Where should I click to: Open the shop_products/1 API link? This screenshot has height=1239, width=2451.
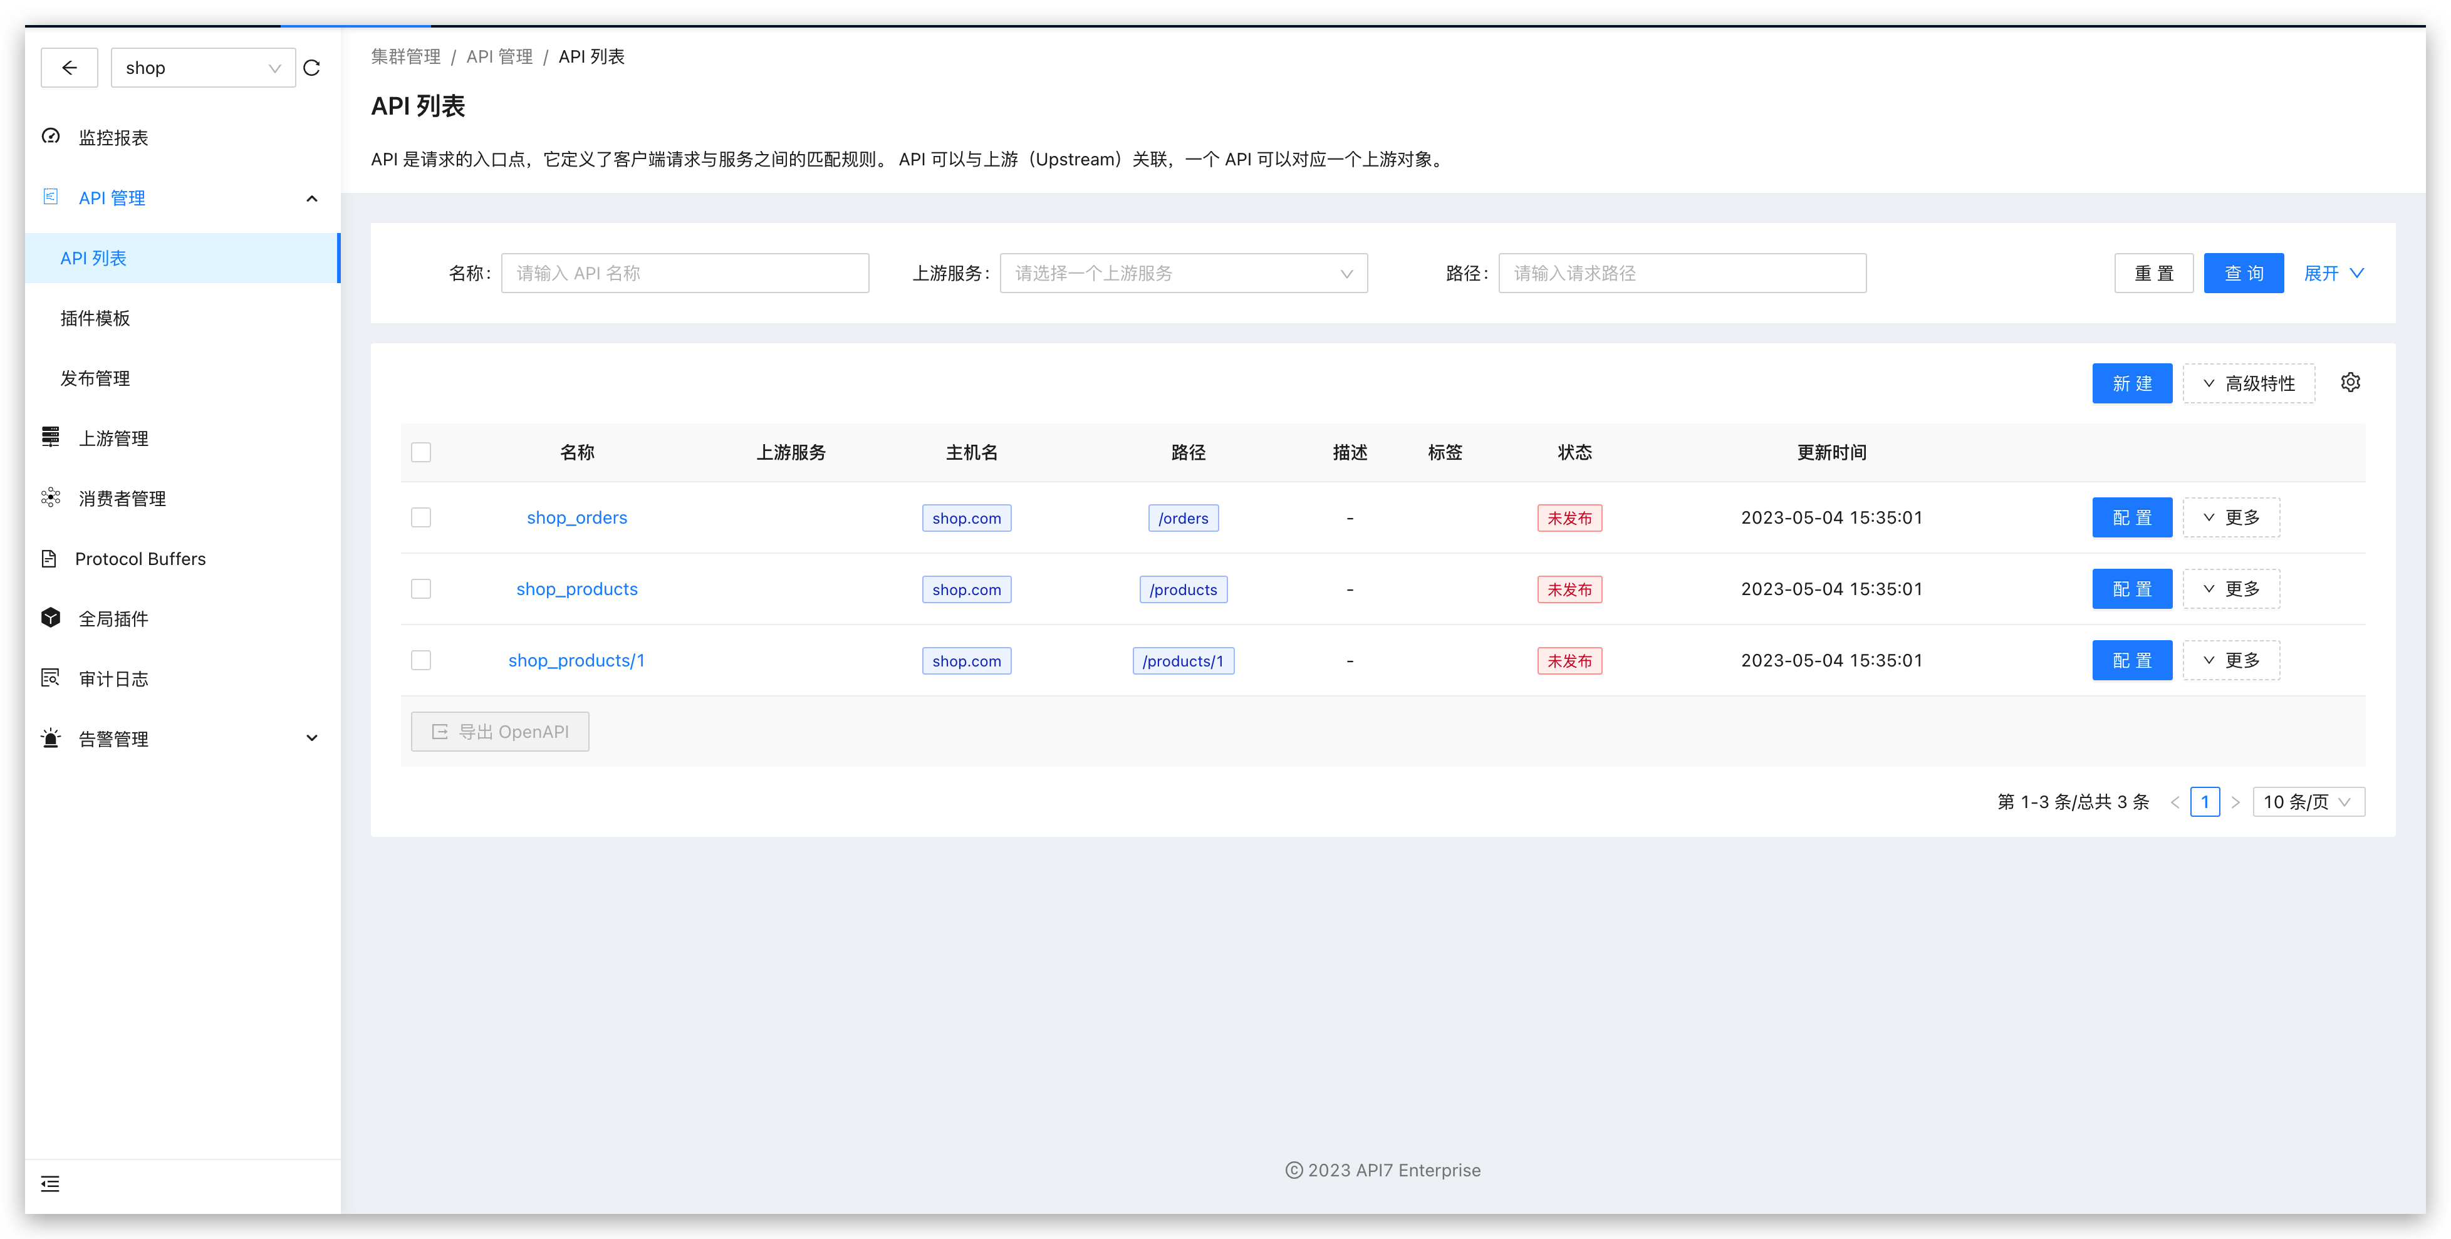tap(576, 660)
